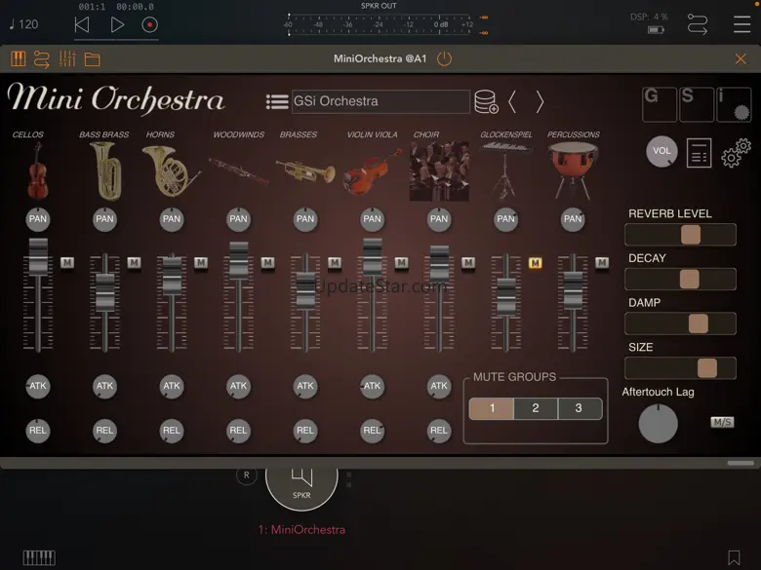Select mute group 1

pyautogui.click(x=491, y=408)
